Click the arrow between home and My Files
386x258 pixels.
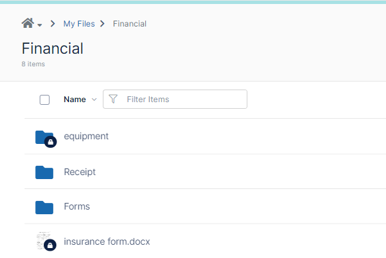tap(52, 24)
